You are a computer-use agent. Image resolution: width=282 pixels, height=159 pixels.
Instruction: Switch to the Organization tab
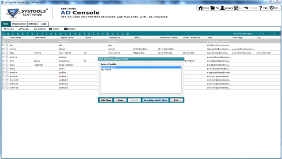pos(19,24)
